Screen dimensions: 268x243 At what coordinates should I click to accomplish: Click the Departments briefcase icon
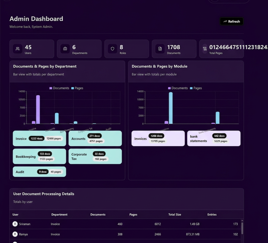click(x=65, y=49)
